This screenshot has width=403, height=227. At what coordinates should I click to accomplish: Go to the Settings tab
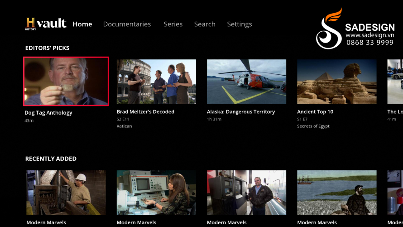tap(239, 24)
